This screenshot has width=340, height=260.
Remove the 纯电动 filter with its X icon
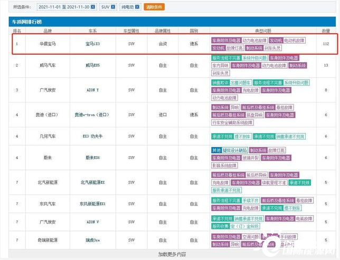click(137, 7)
